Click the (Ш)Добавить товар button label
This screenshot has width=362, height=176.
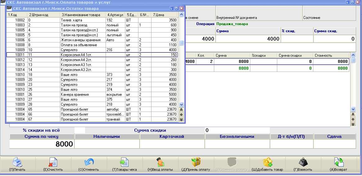(x=267, y=169)
